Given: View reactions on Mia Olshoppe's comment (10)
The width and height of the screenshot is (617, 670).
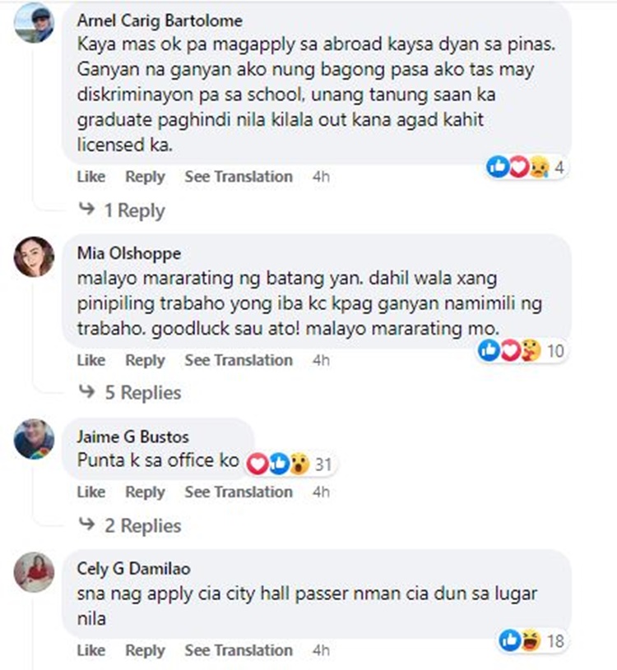Looking at the screenshot, I should (x=522, y=350).
